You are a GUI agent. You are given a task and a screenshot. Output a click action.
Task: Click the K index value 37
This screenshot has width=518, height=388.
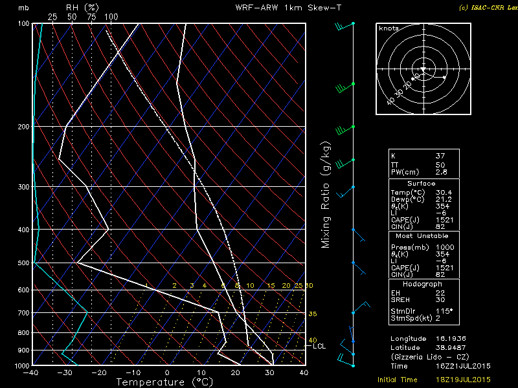click(440, 156)
